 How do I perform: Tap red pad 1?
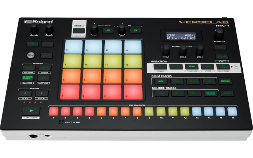coord(70,92)
